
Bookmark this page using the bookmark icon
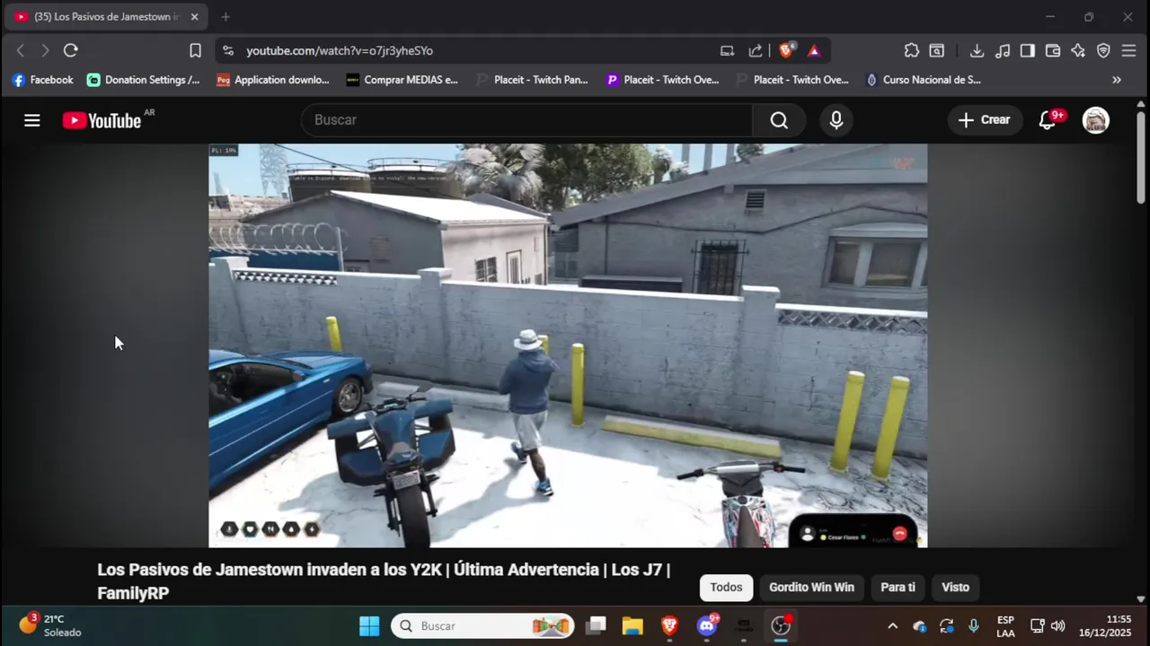pyautogui.click(x=195, y=51)
